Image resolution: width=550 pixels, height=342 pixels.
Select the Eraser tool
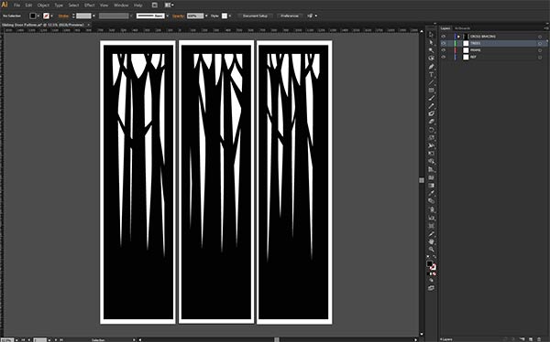click(431, 122)
